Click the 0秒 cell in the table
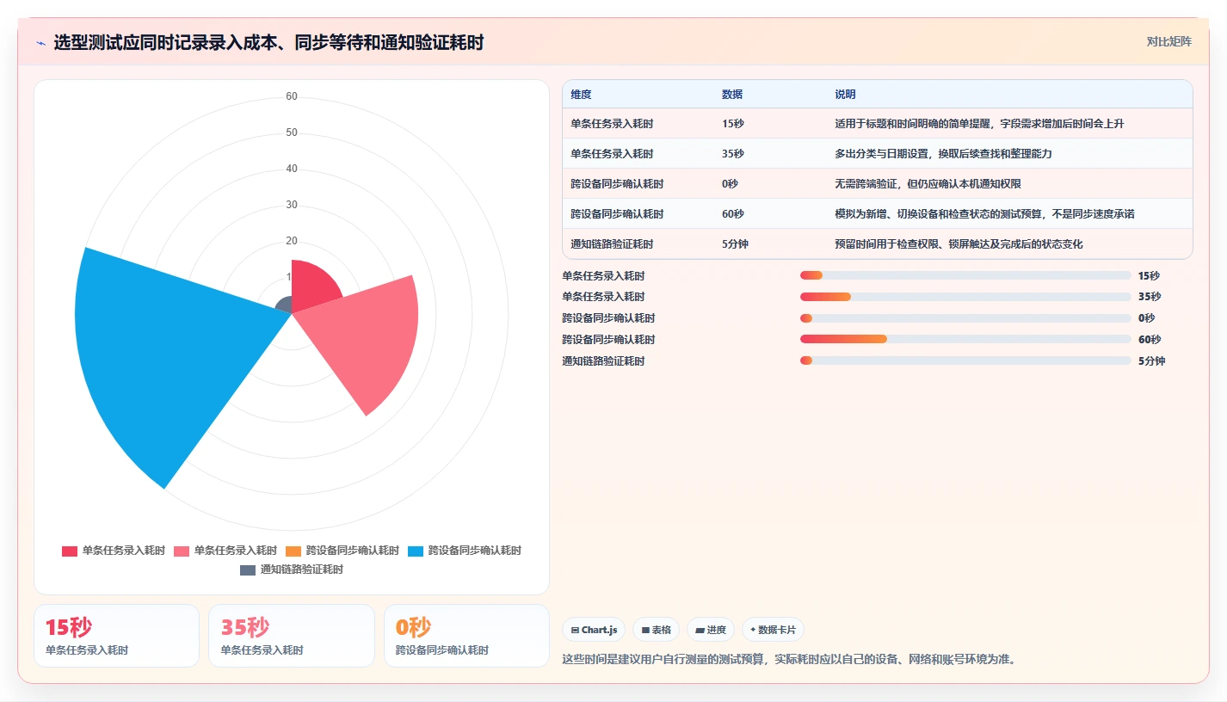The width and height of the screenshot is (1227, 702). coord(730,184)
